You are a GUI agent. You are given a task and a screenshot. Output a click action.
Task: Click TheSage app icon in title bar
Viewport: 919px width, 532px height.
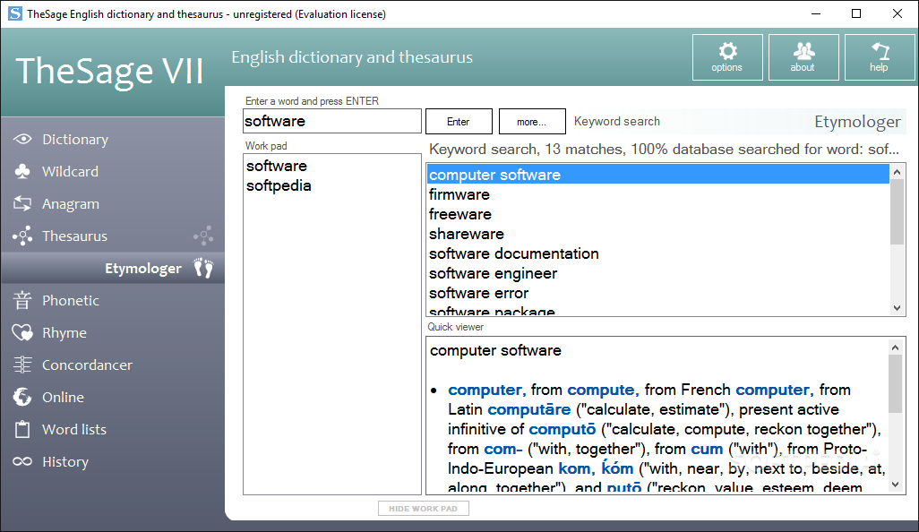14,13
